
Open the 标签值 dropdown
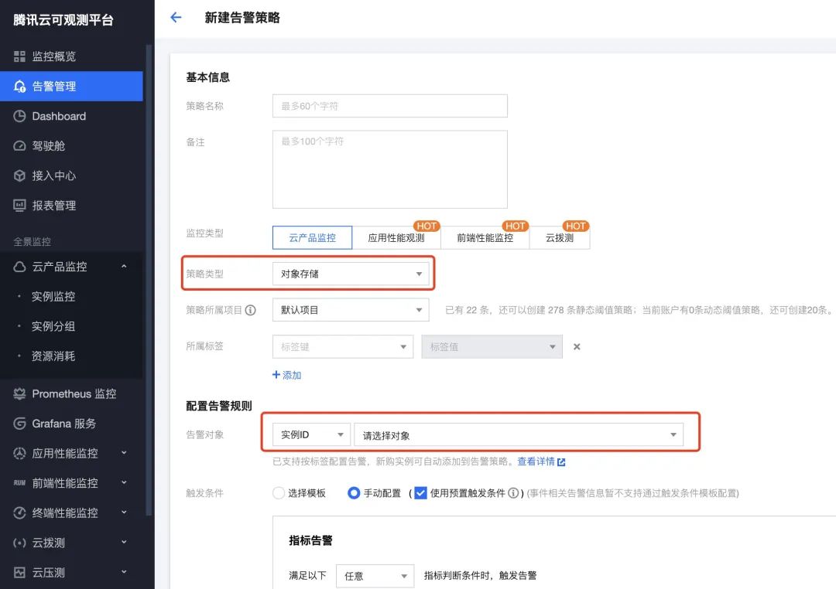click(492, 347)
